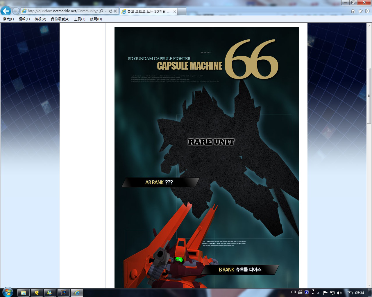
Task: Close the SD건담 browser tab
Action: [x=174, y=12]
